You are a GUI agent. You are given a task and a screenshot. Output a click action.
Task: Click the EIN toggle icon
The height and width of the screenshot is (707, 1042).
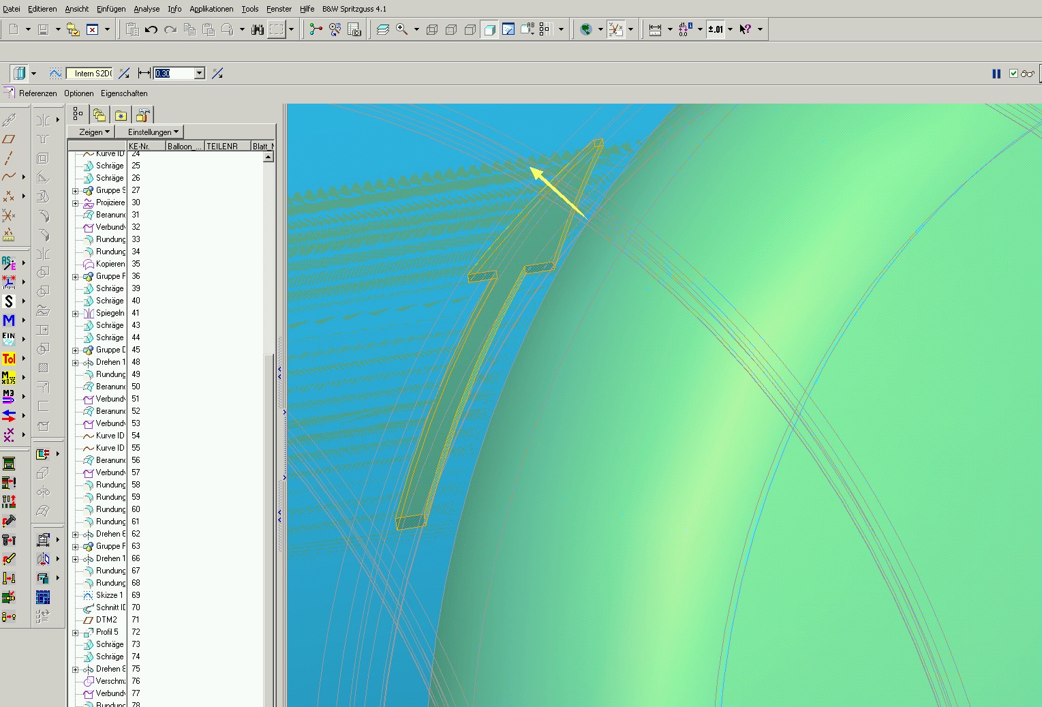[9, 340]
